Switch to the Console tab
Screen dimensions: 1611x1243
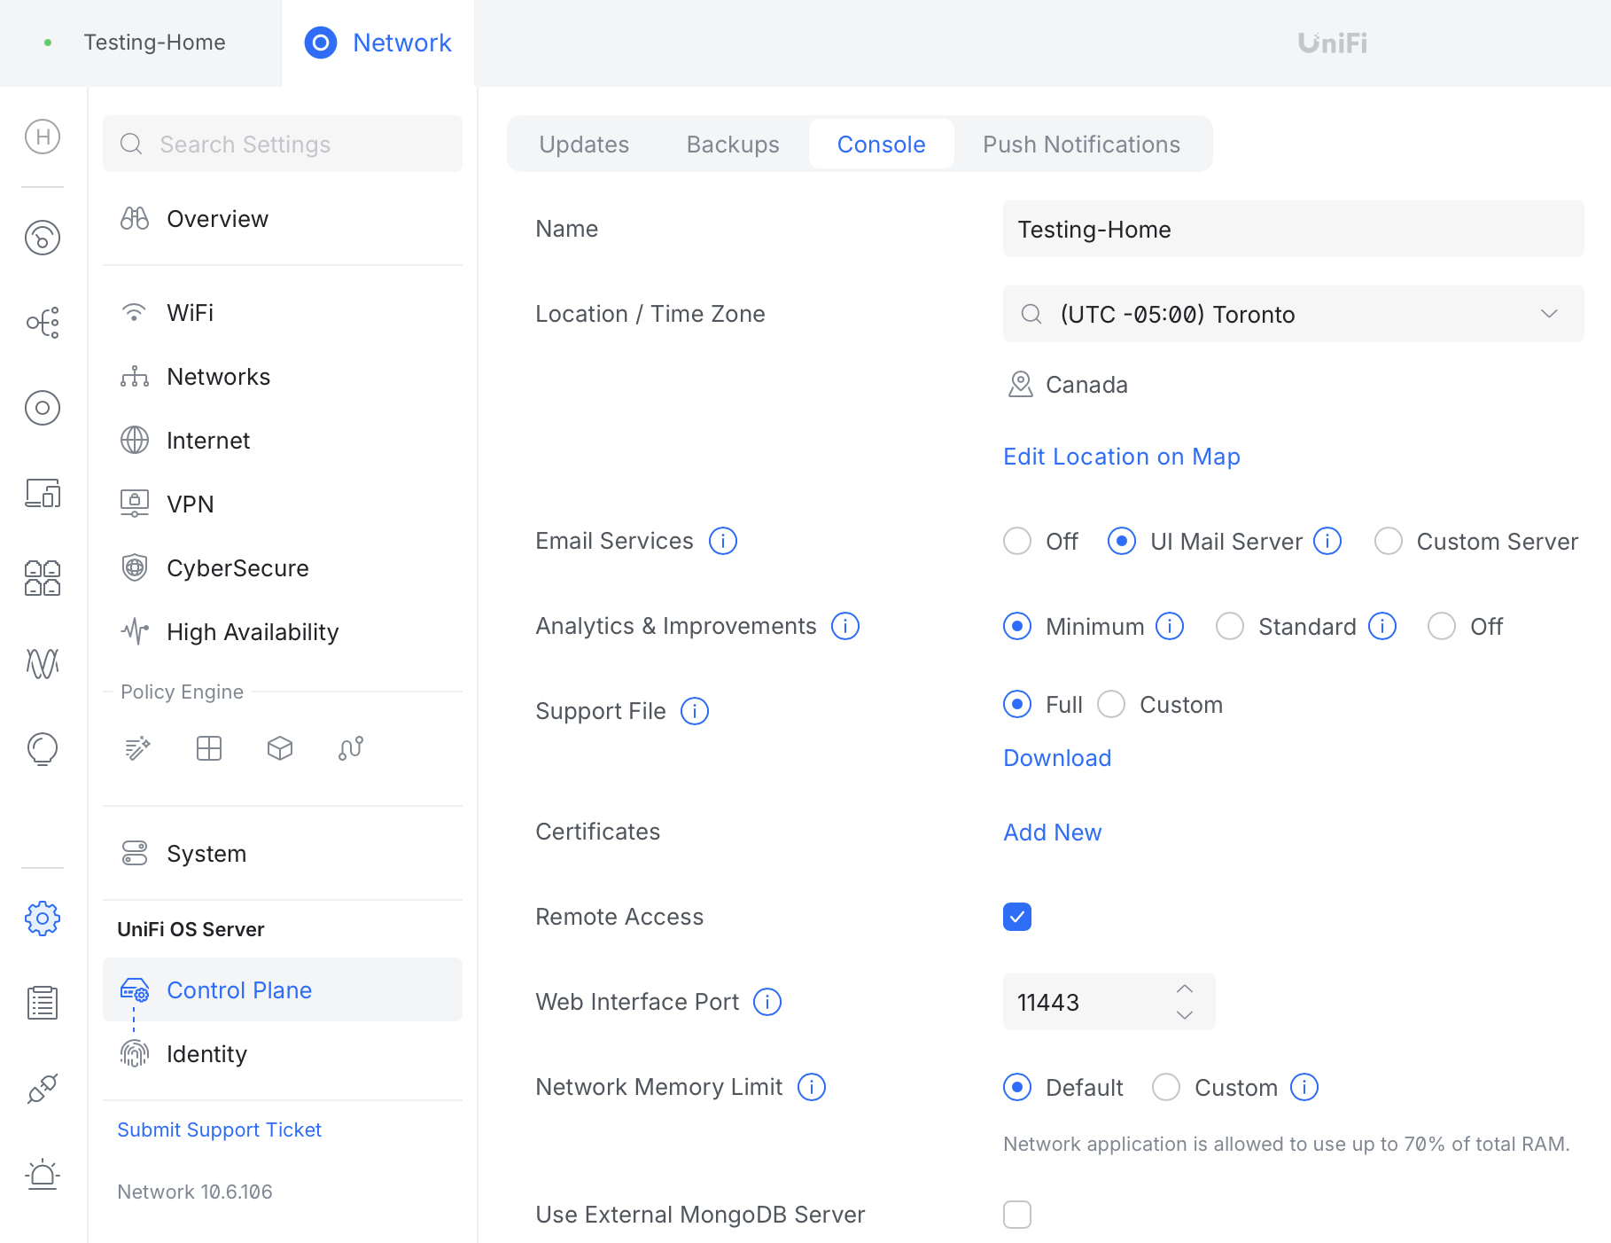click(882, 144)
